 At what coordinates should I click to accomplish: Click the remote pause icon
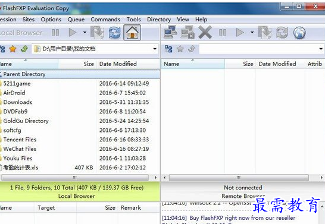tap(223, 33)
